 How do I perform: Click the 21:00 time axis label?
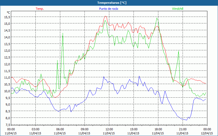(183, 129)
